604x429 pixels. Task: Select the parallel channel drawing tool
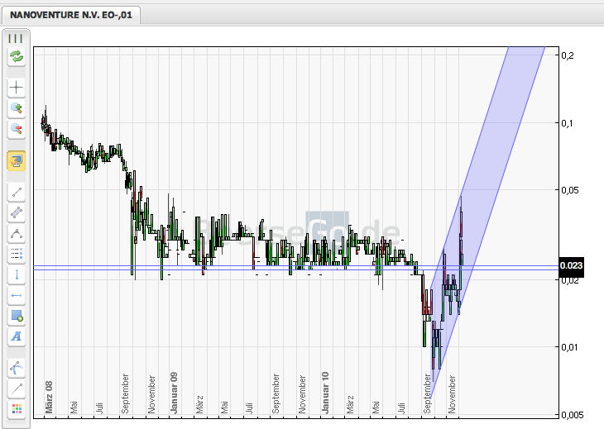pyautogui.click(x=17, y=212)
